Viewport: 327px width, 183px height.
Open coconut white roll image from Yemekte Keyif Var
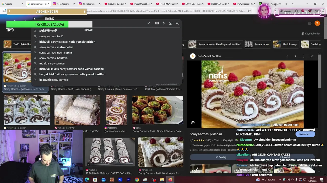click(77, 110)
